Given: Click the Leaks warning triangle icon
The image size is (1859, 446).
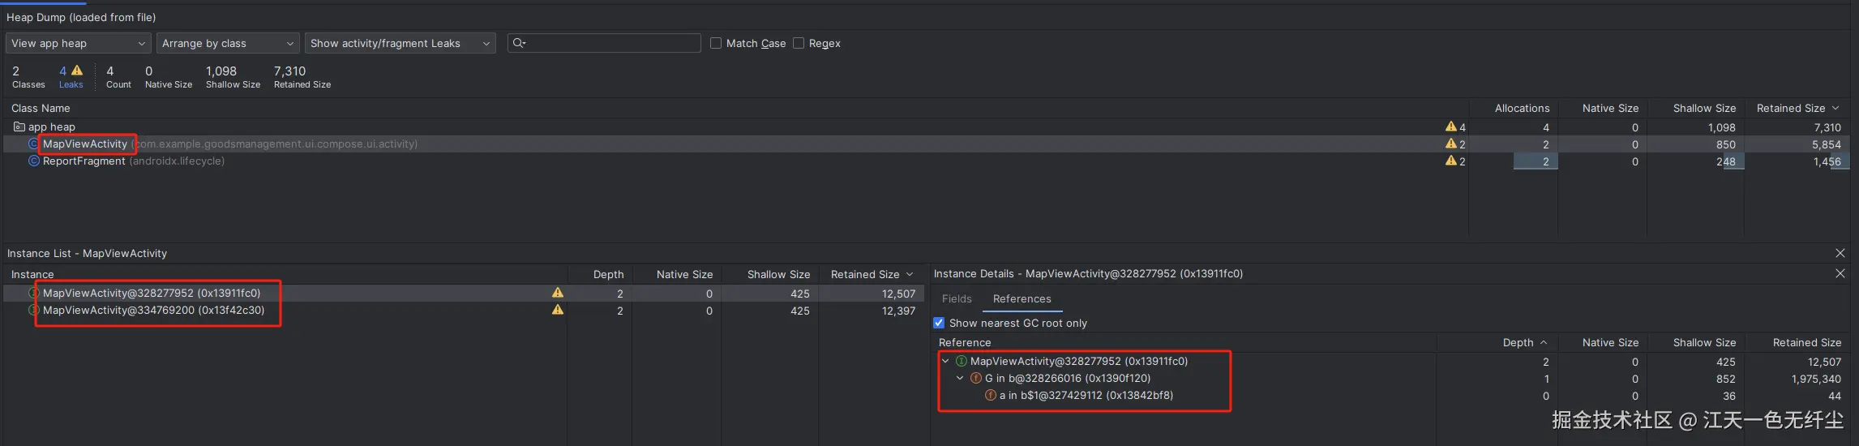Looking at the screenshot, I should [77, 71].
